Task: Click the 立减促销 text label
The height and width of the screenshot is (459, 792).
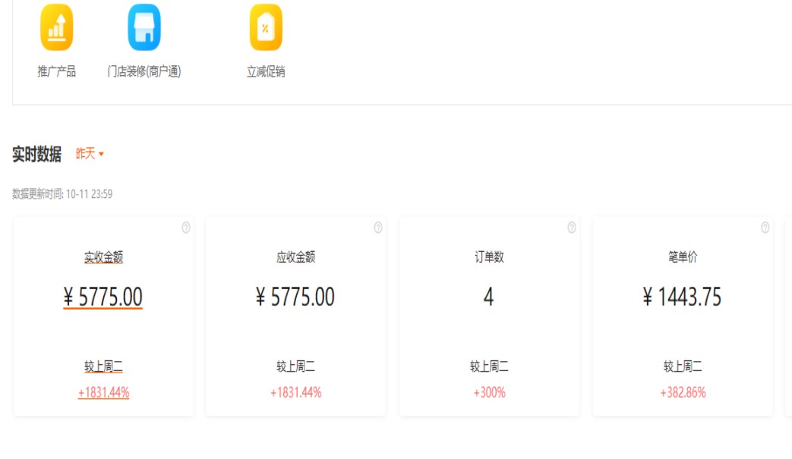Action: [x=266, y=72]
